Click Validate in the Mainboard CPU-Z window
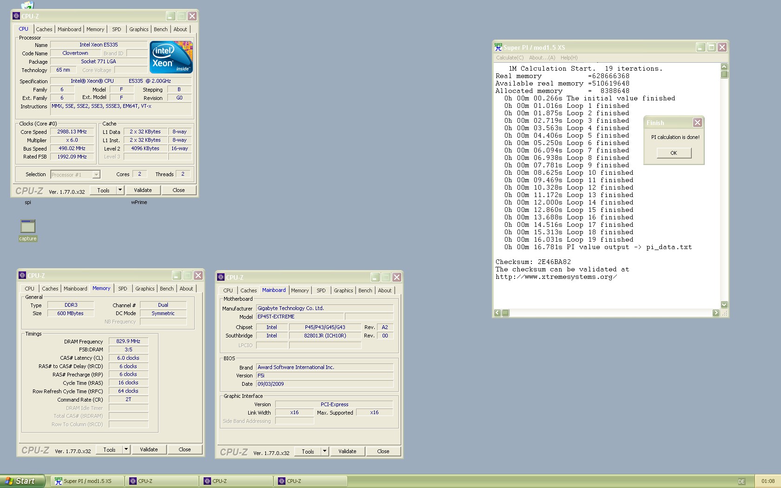Image resolution: width=781 pixels, height=488 pixels. point(347,451)
